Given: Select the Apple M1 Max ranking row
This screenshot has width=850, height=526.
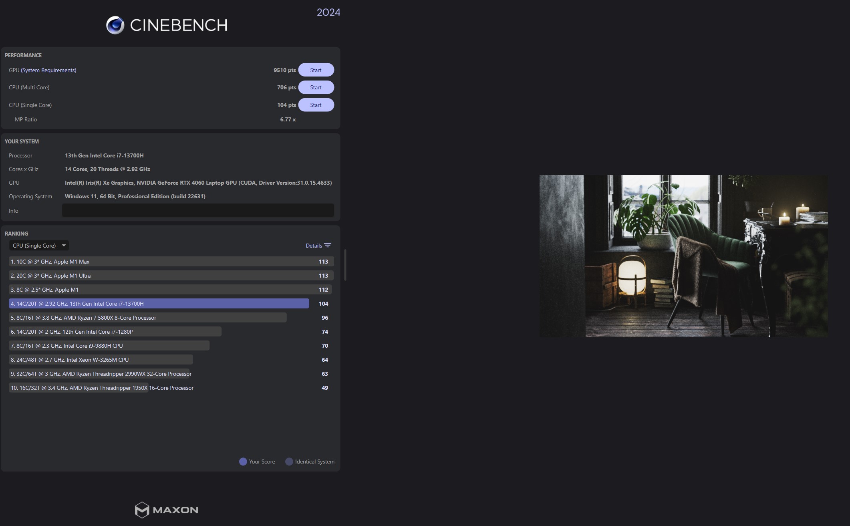Looking at the screenshot, I should pyautogui.click(x=171, y=262).
